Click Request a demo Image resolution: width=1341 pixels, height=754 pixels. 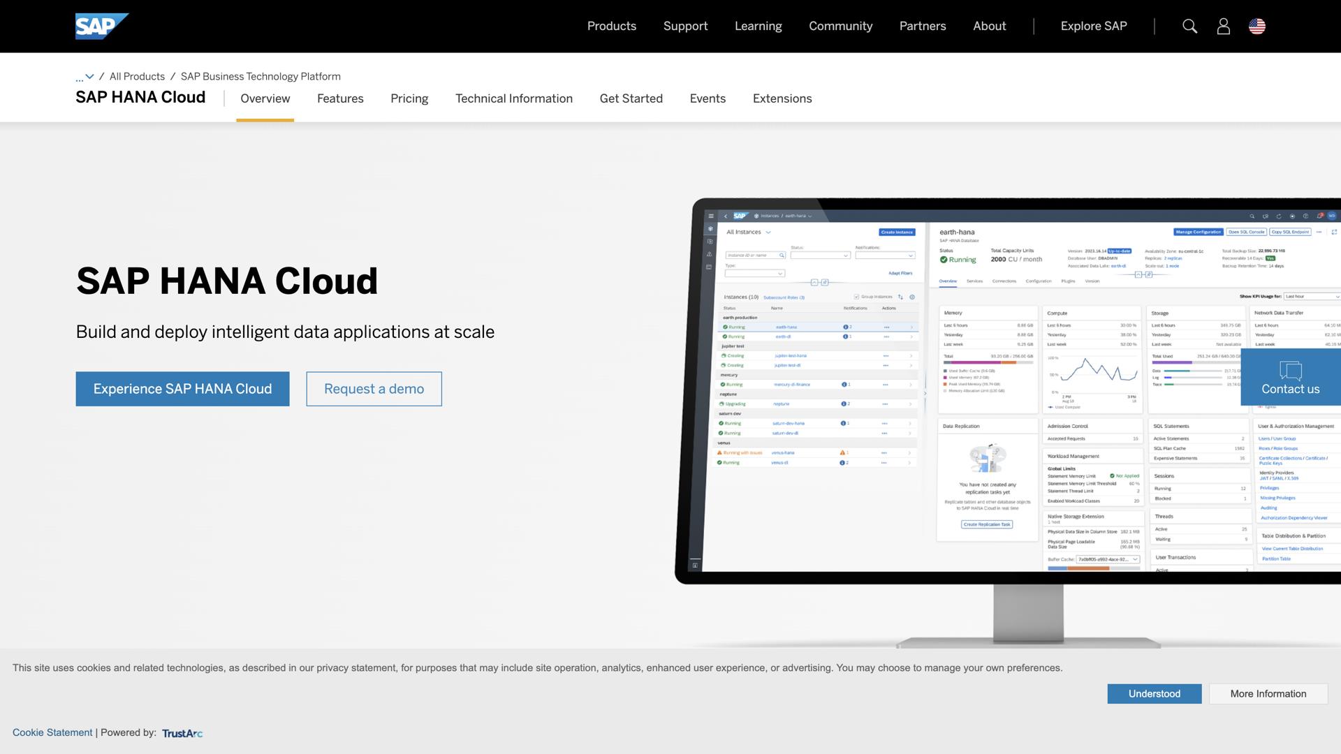click(374, 389)
